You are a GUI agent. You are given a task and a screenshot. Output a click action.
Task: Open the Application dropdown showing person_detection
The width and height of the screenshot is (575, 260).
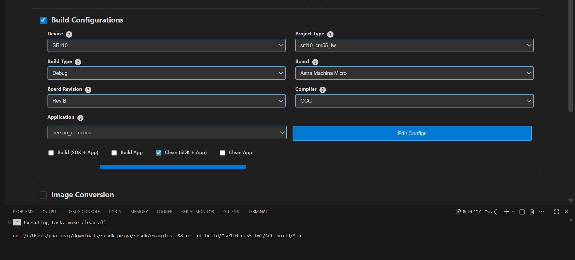point(167,133)
